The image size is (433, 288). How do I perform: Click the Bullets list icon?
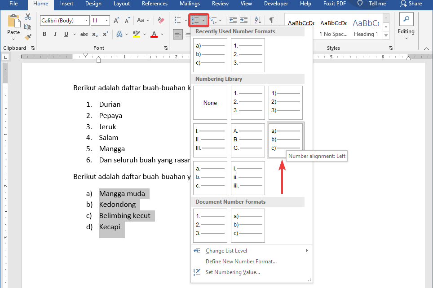(x=178, y=20)
